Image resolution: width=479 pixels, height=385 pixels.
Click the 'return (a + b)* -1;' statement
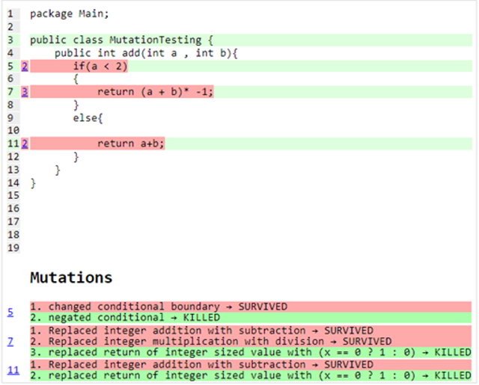tap(156, 92)
